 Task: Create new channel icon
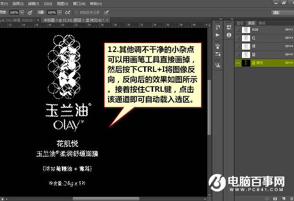pyautogui.click(x=284, y=199)
